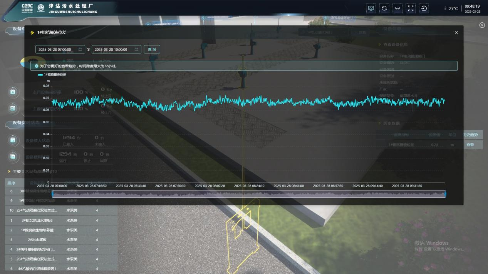Enter fullscreen with the expand arrows icon
488x274 pixels.
tap(411, 8)
